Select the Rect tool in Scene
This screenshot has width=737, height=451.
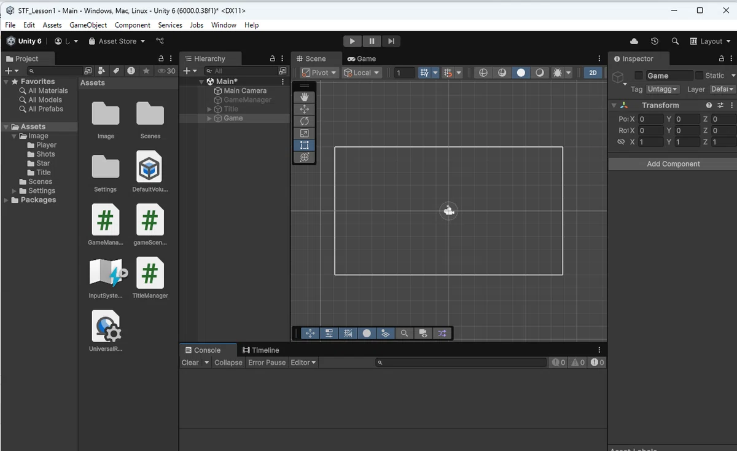[304, 146]
